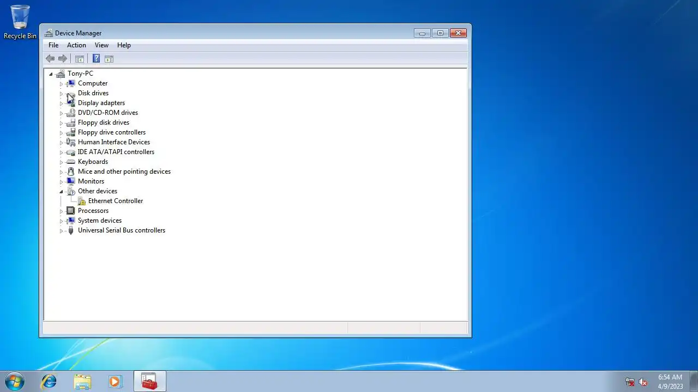Click the Floppy drive controllers icon
The image size is (698, 392).
[x=71, y=132]
